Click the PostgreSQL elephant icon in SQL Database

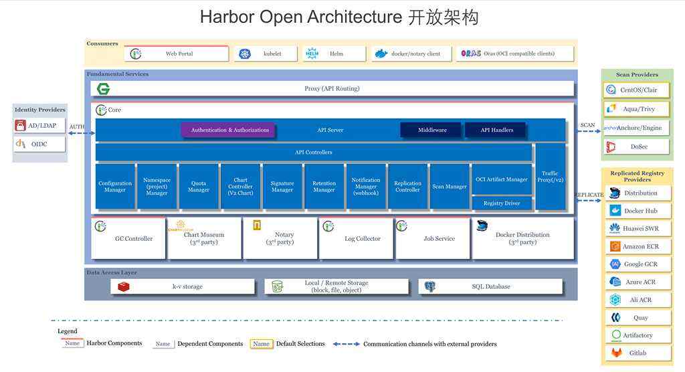click(x=430, y=287)
